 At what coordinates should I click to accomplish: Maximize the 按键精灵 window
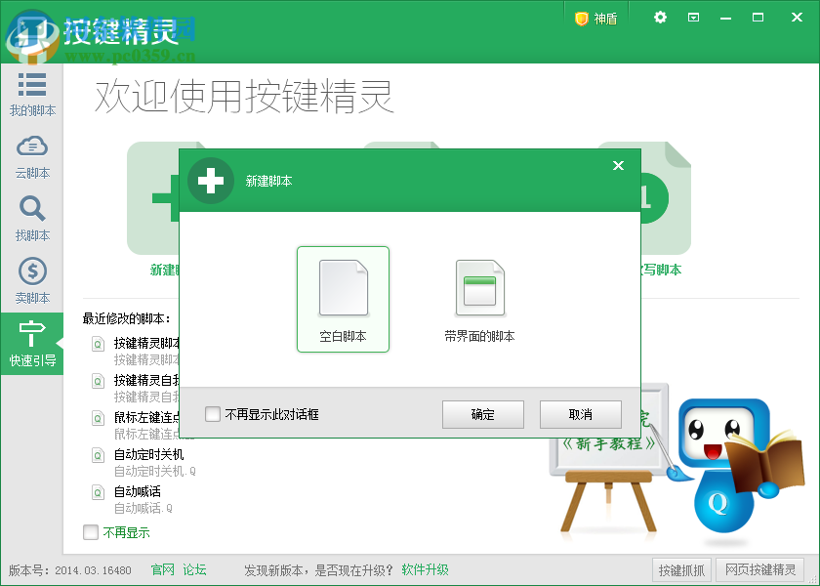coord(758,18)
